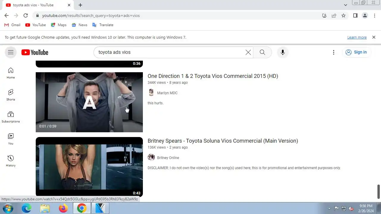Image resolution: width=381 pixels, height=214 pixels.
Task: Dismiss the Chrome update notification bar
Action: (374, 37)
